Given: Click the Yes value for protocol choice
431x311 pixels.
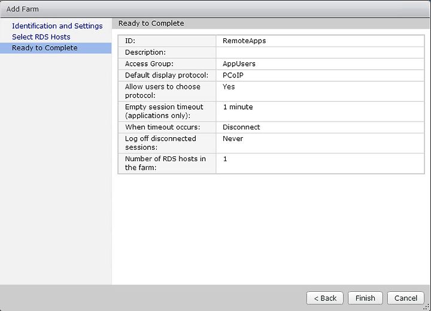Looking at the screenshot, I should pos(229,87).
